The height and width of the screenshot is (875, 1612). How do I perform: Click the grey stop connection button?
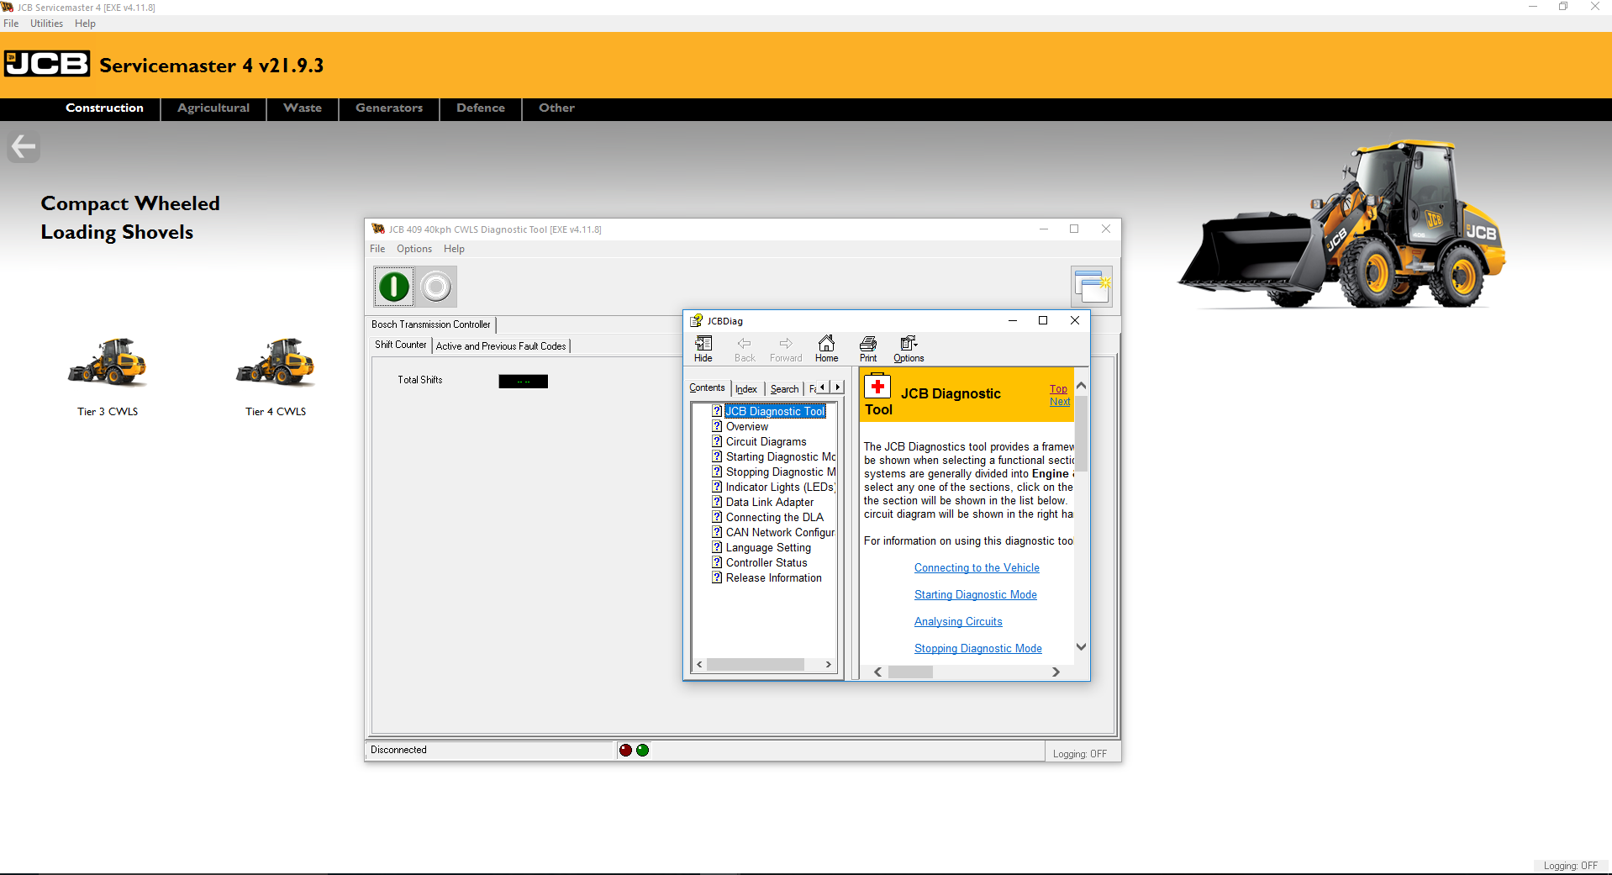coord(435,286)
